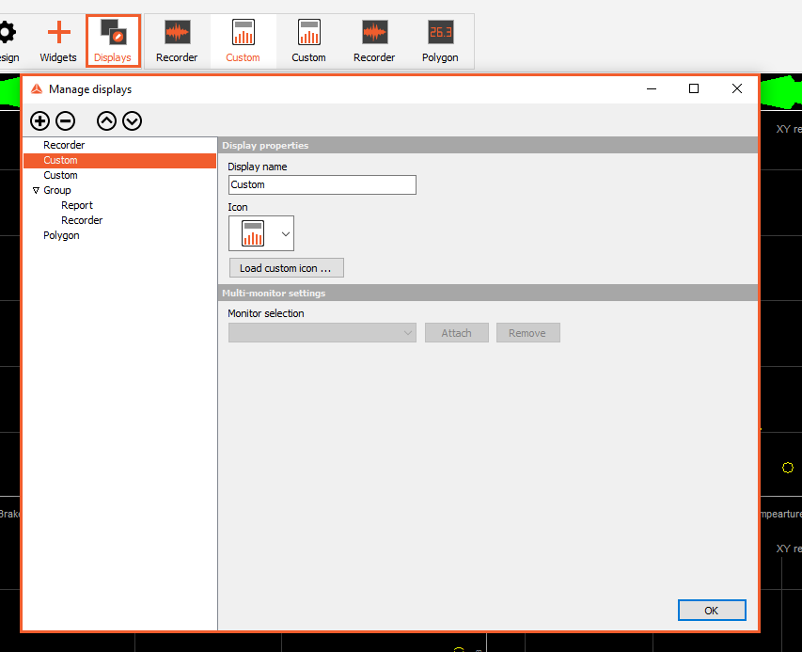Open the Monitor selection dropdown

pos(322,333)
